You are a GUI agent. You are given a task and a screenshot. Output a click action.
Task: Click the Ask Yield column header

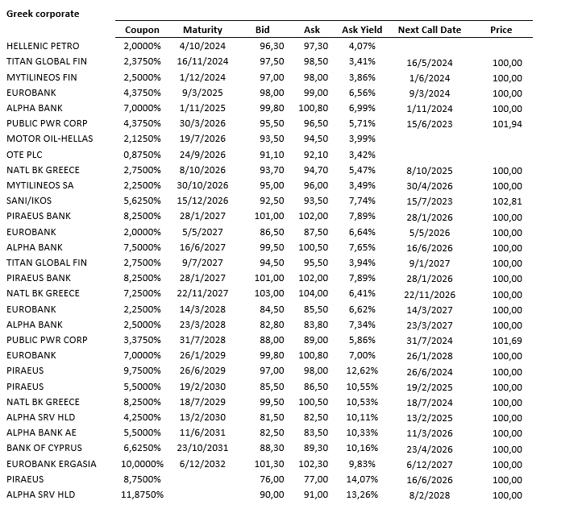coord(360,30)
